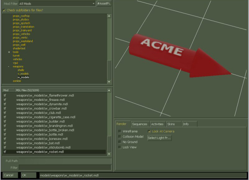Expand the tools folder plus sign
Viewport: 249px width, 180px height.
pos(9,52)
